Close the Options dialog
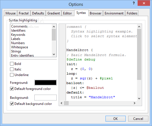The image size is (152, 126). click(144, 3)
